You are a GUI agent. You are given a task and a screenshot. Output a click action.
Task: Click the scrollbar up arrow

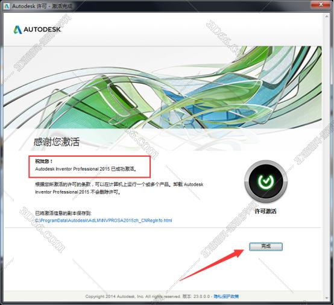[327, 16]
